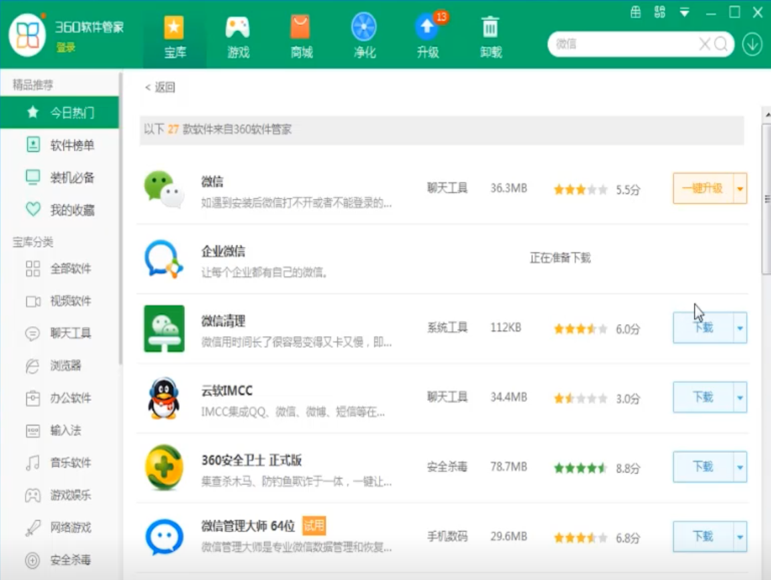Expand dropdown arrow beside 一键升级

740,189
